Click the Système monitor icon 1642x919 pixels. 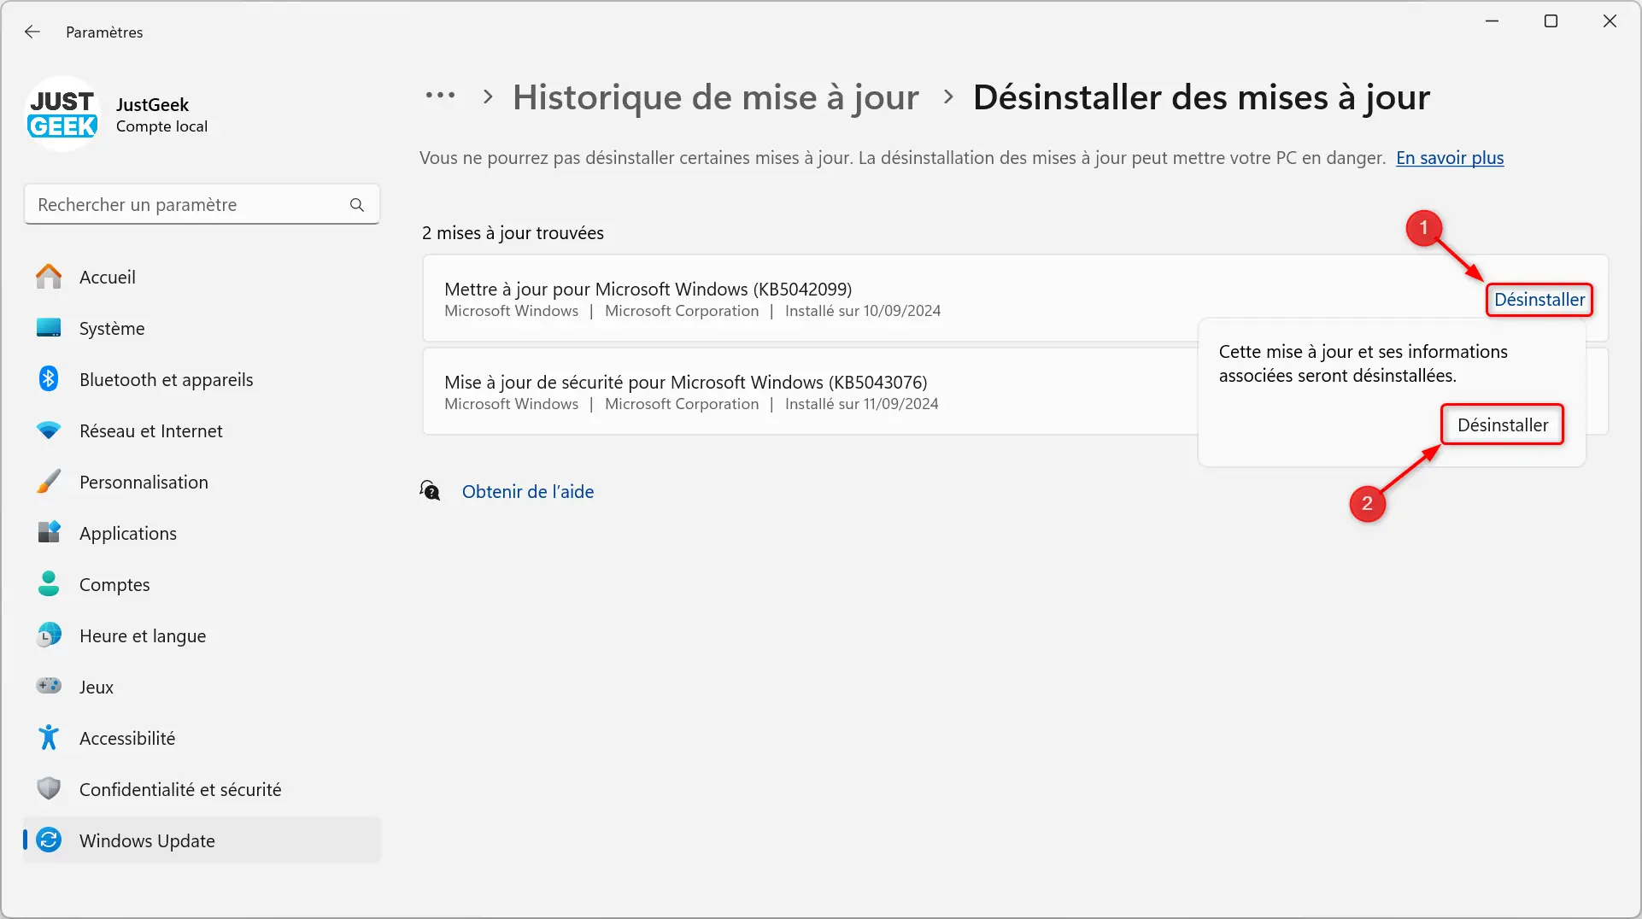[x=49, y=328]
